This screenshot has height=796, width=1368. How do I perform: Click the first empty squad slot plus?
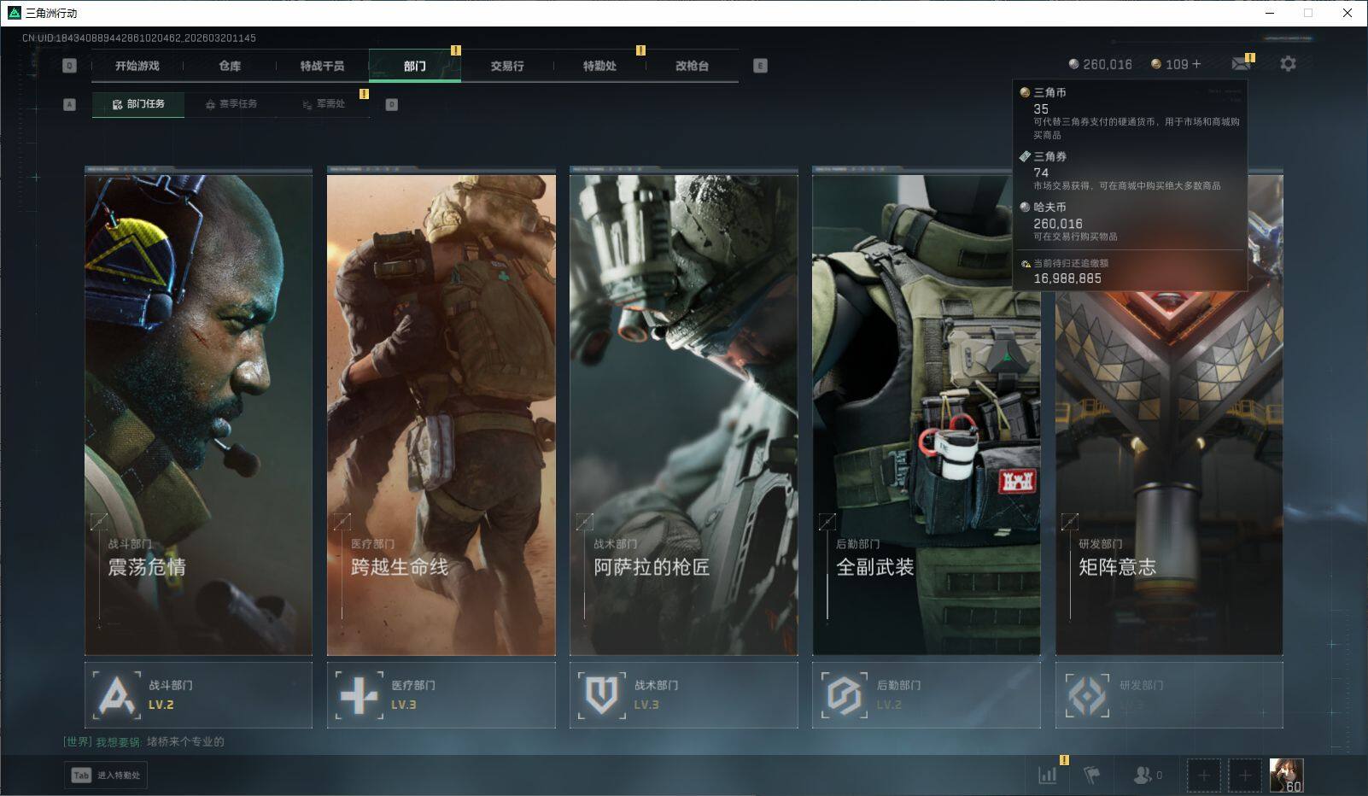pos(1203,776)
